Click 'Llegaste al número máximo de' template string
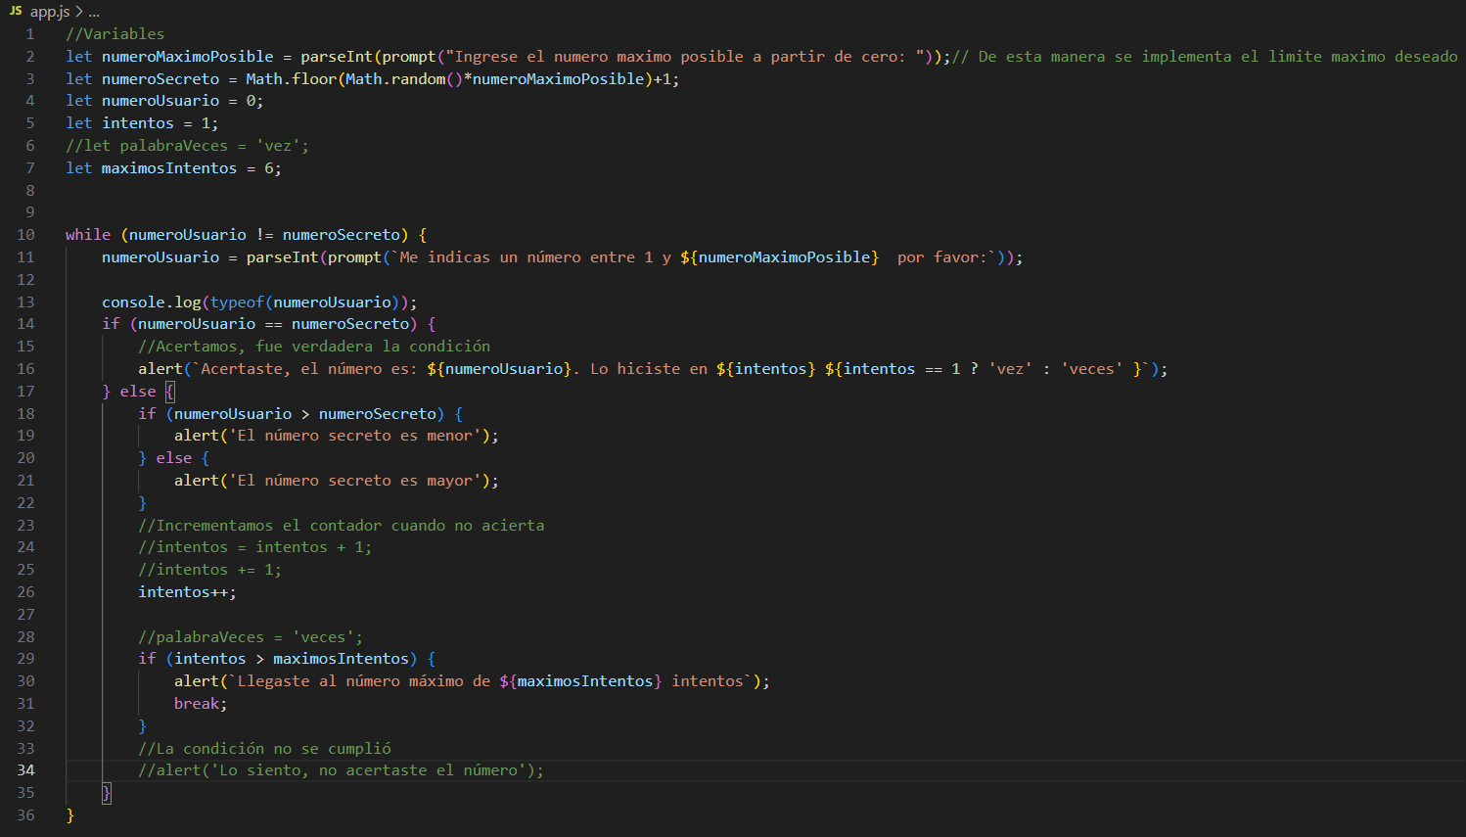Screen dimensions: 1466x837 click(359, 681)
